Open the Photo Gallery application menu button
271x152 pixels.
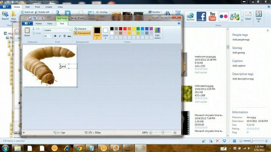(6, 7)
